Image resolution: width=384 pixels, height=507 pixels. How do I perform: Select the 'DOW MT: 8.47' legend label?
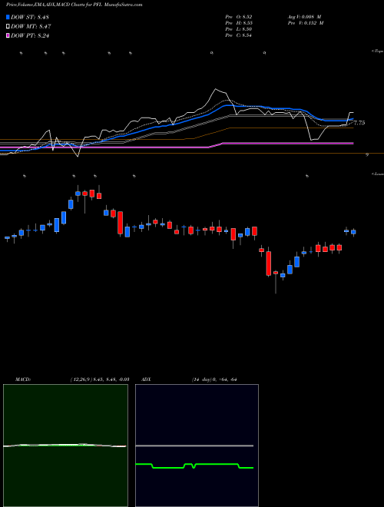(31, 27)
